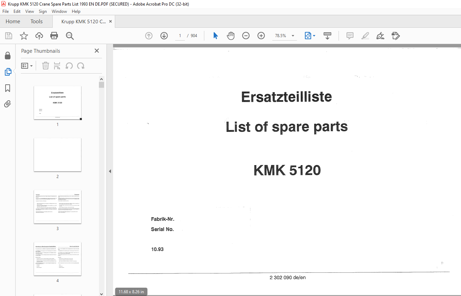Switch to the Home tab
The image size is (461, 296).
click(x=13, y=22)
